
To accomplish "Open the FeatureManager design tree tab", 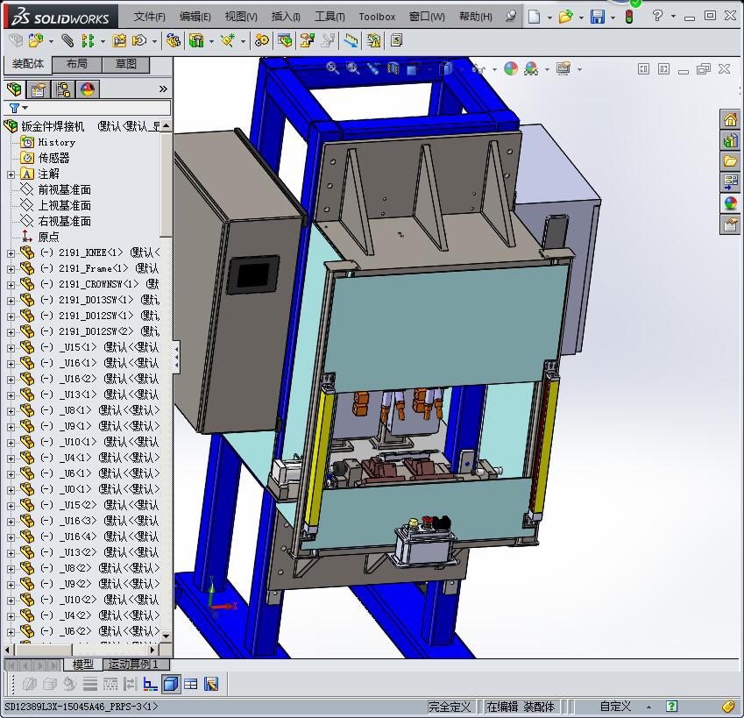I will 14,89.
